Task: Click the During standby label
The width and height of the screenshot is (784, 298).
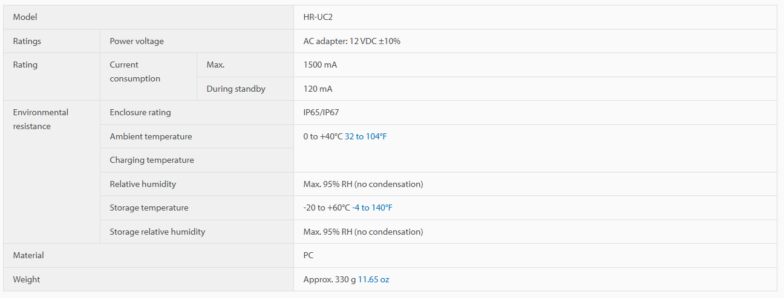Action: 236,89
